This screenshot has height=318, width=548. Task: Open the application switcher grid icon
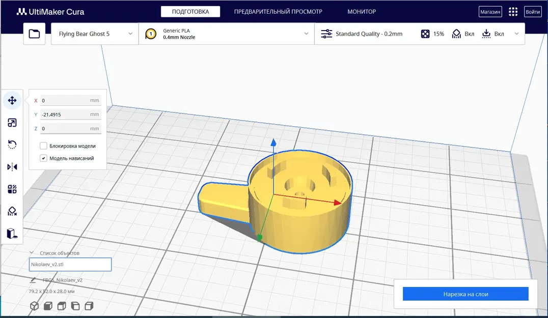point(513,12)
